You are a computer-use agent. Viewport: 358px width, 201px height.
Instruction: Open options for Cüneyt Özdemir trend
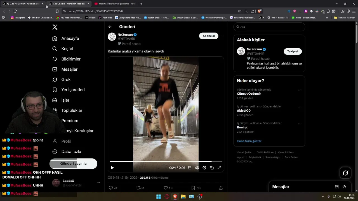click(x=300, y=90)
